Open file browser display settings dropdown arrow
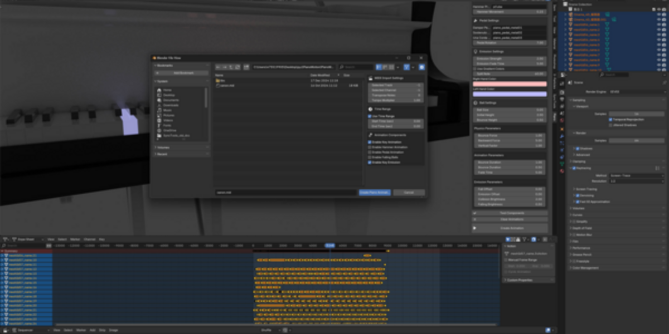669x334 pixels. 398,67
